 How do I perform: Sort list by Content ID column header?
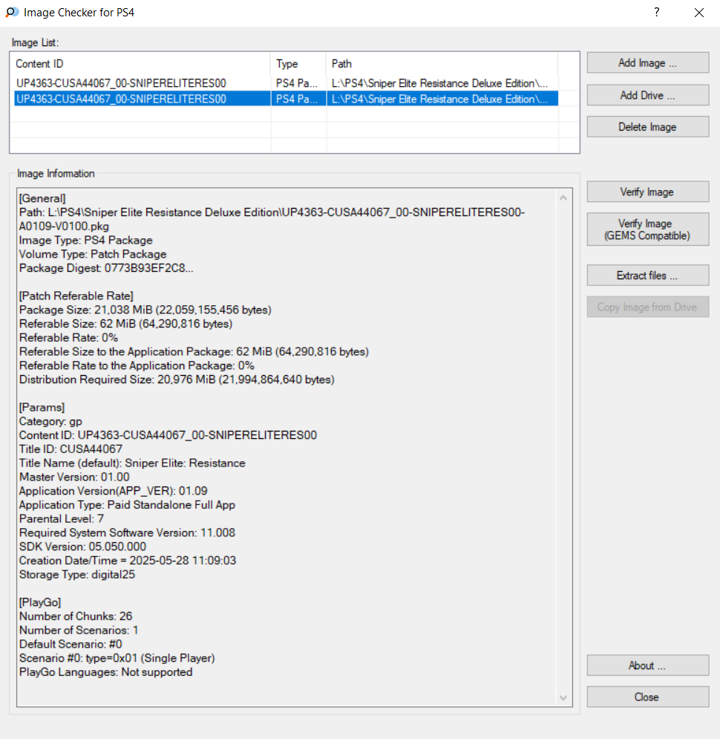[x=140, y=64]
